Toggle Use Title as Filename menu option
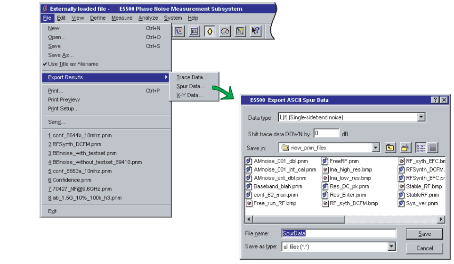This screenshot has width=454, height=264. [x=105, y=64]
